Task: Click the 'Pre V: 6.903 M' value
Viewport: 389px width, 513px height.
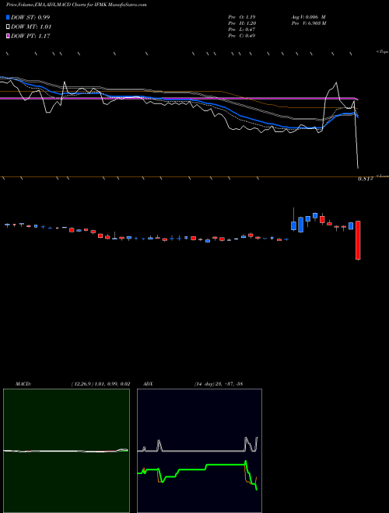Action: tap(309, 23)
